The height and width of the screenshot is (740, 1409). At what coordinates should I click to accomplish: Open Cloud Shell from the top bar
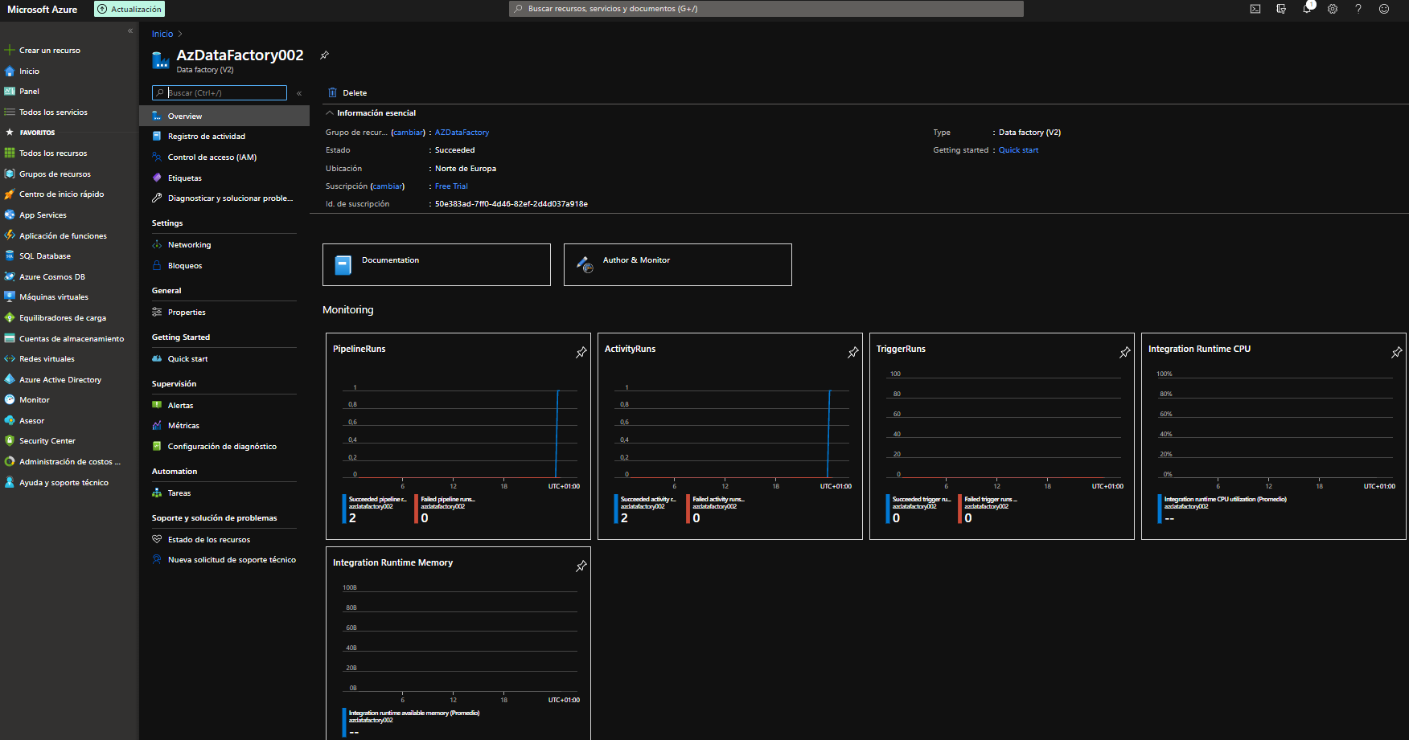point(1255,9)
